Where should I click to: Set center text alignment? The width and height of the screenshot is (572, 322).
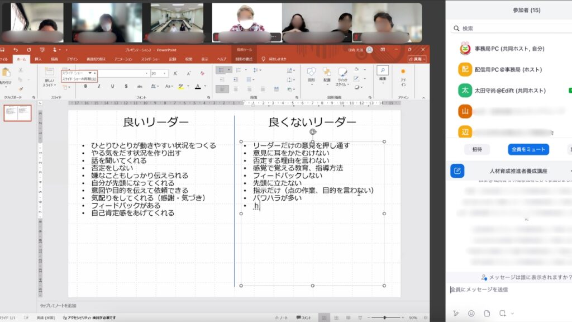coord(236,89)
